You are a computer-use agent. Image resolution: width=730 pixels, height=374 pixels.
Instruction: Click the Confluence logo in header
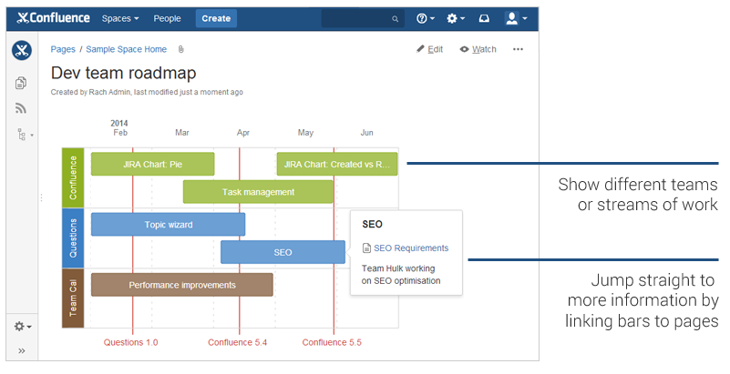53,18
